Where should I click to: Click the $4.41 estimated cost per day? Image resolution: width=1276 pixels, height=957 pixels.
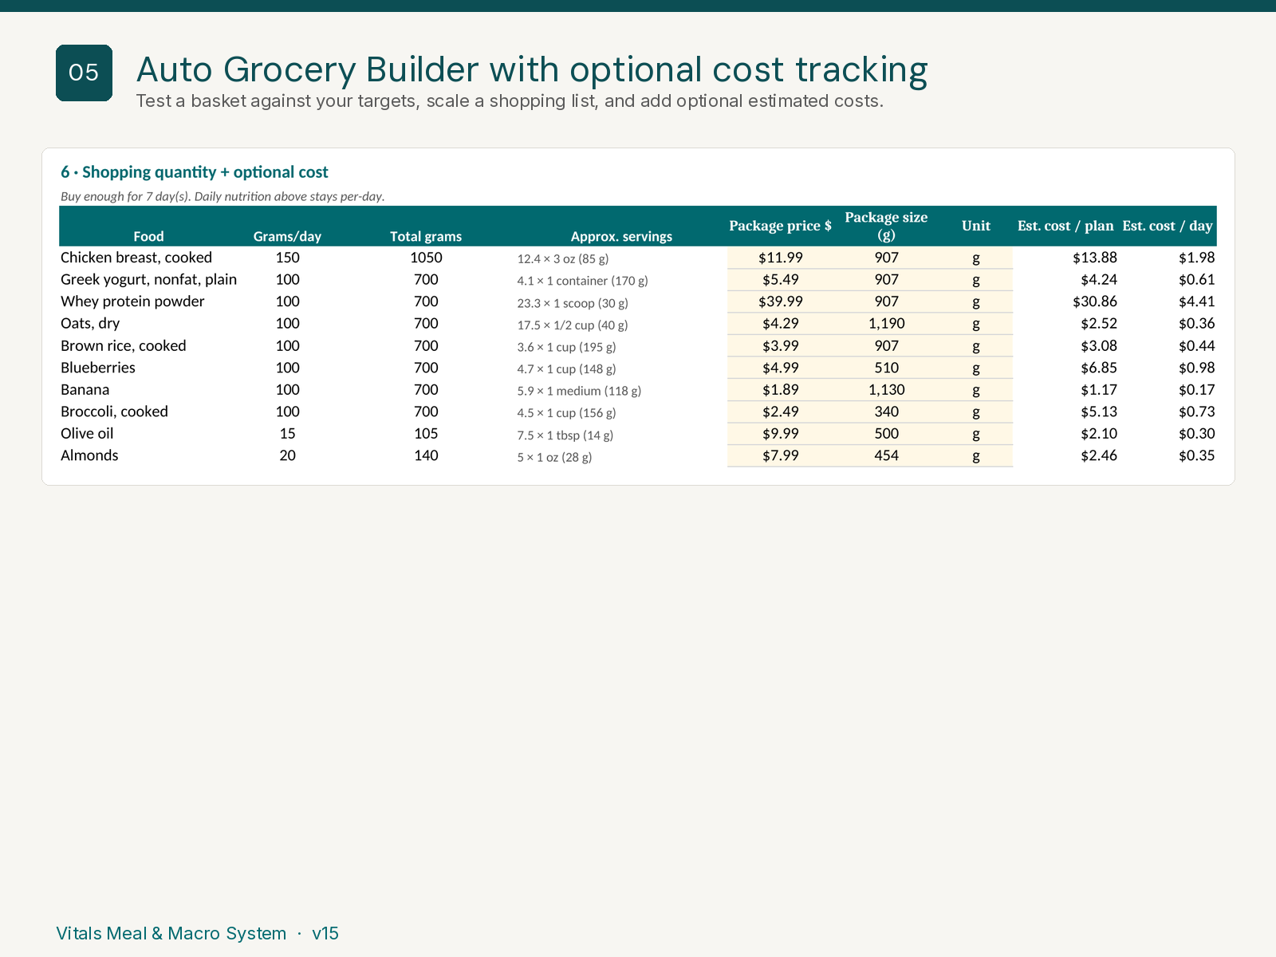(x=1197, y=301)
